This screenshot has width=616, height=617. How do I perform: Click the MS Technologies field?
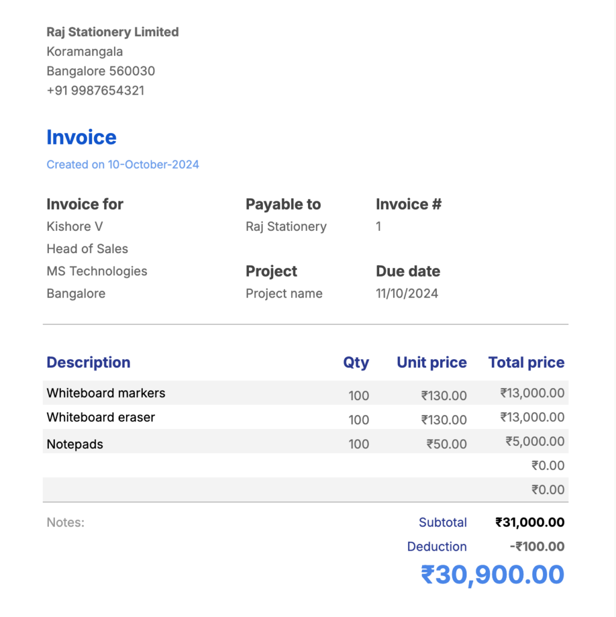pyautogui.click(x=97, y=271)
